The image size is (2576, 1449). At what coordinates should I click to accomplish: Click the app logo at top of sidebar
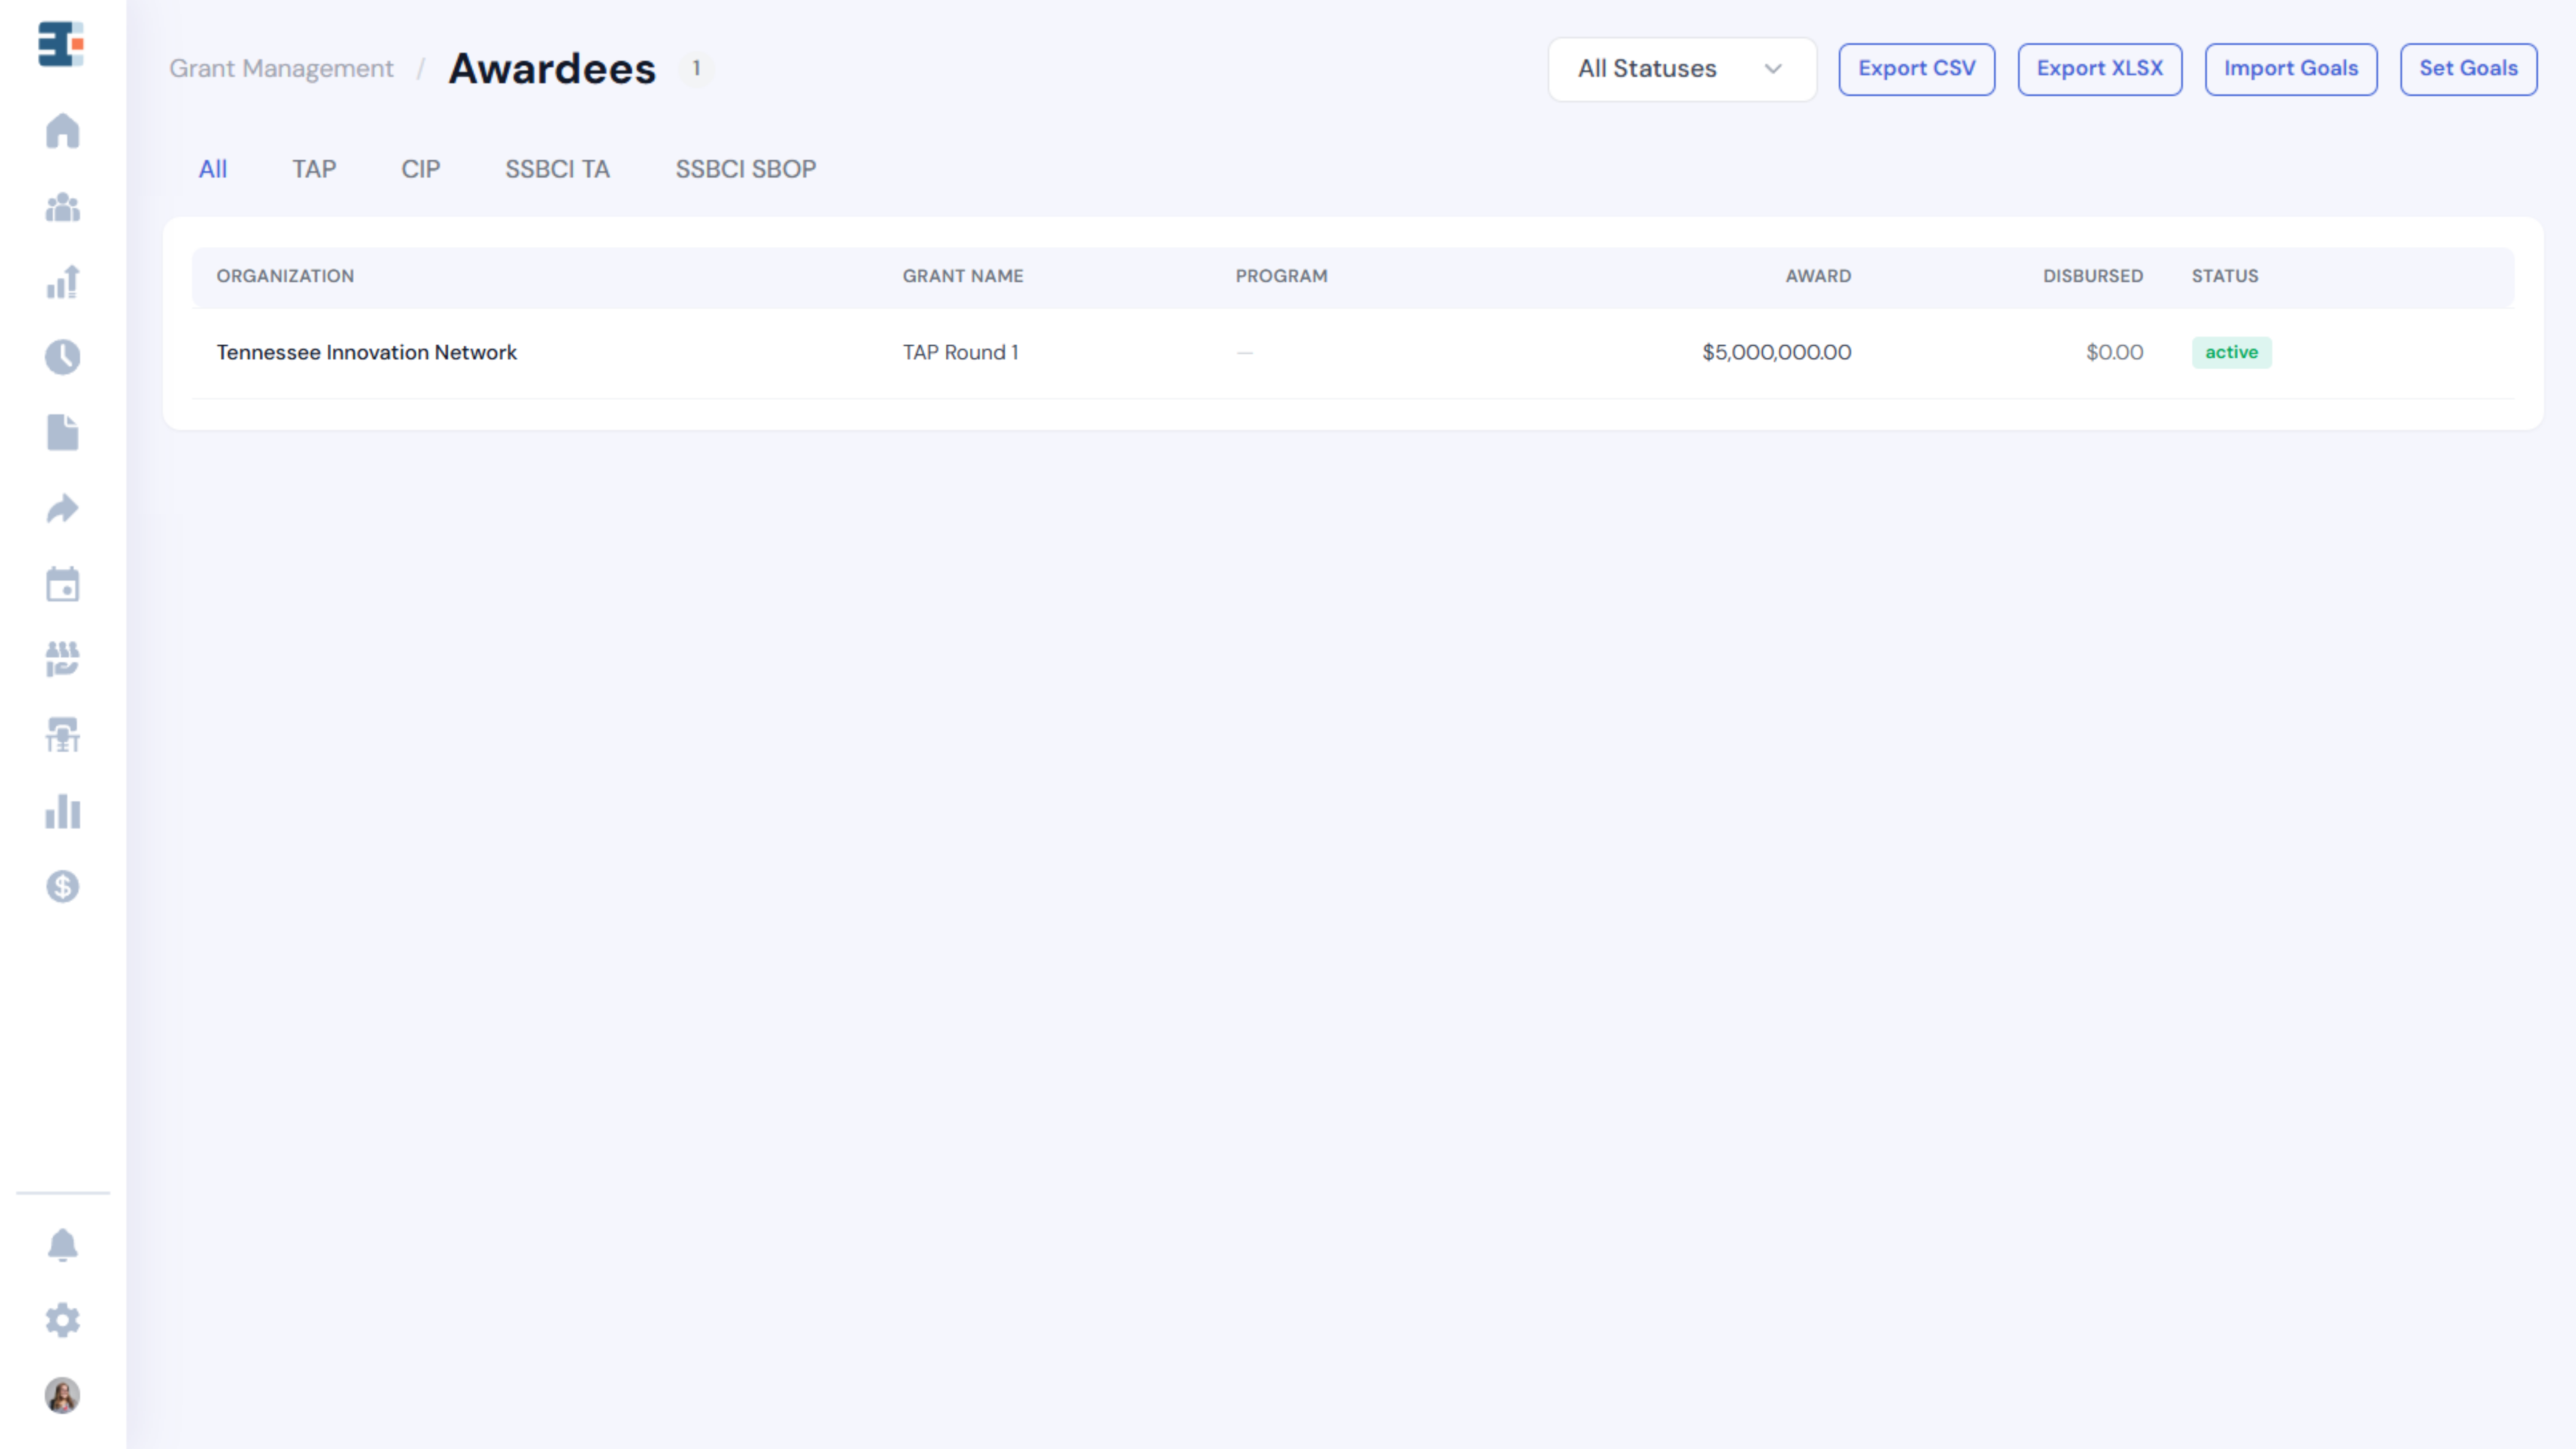(x=61, y=44)
